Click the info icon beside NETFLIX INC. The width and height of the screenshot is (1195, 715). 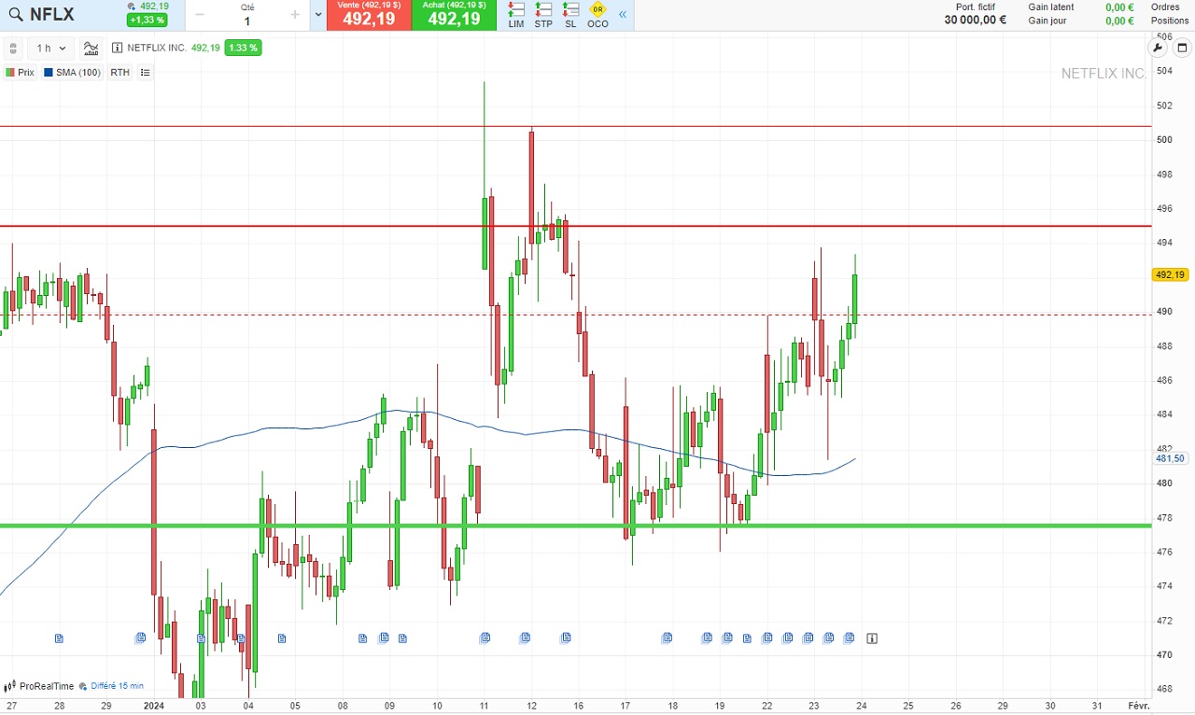click(117, 48)
